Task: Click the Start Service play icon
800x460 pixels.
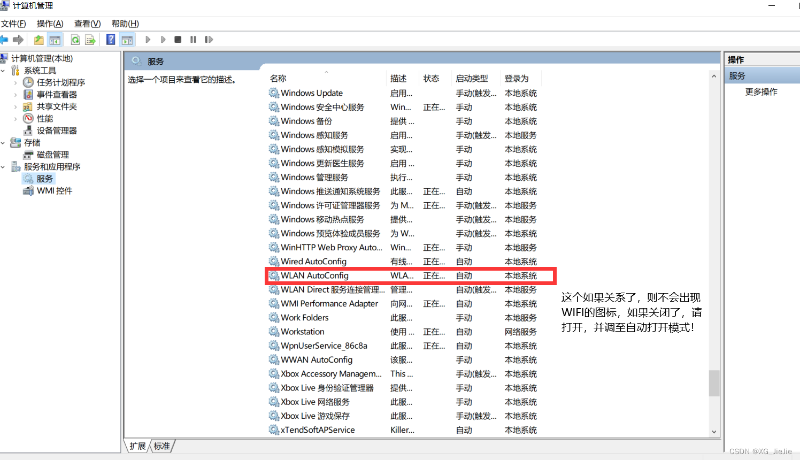Action: click(148, 40)
